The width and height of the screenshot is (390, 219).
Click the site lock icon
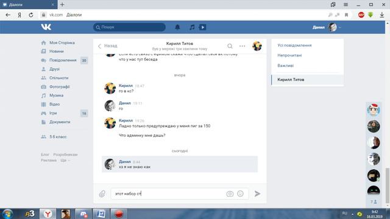43,15
